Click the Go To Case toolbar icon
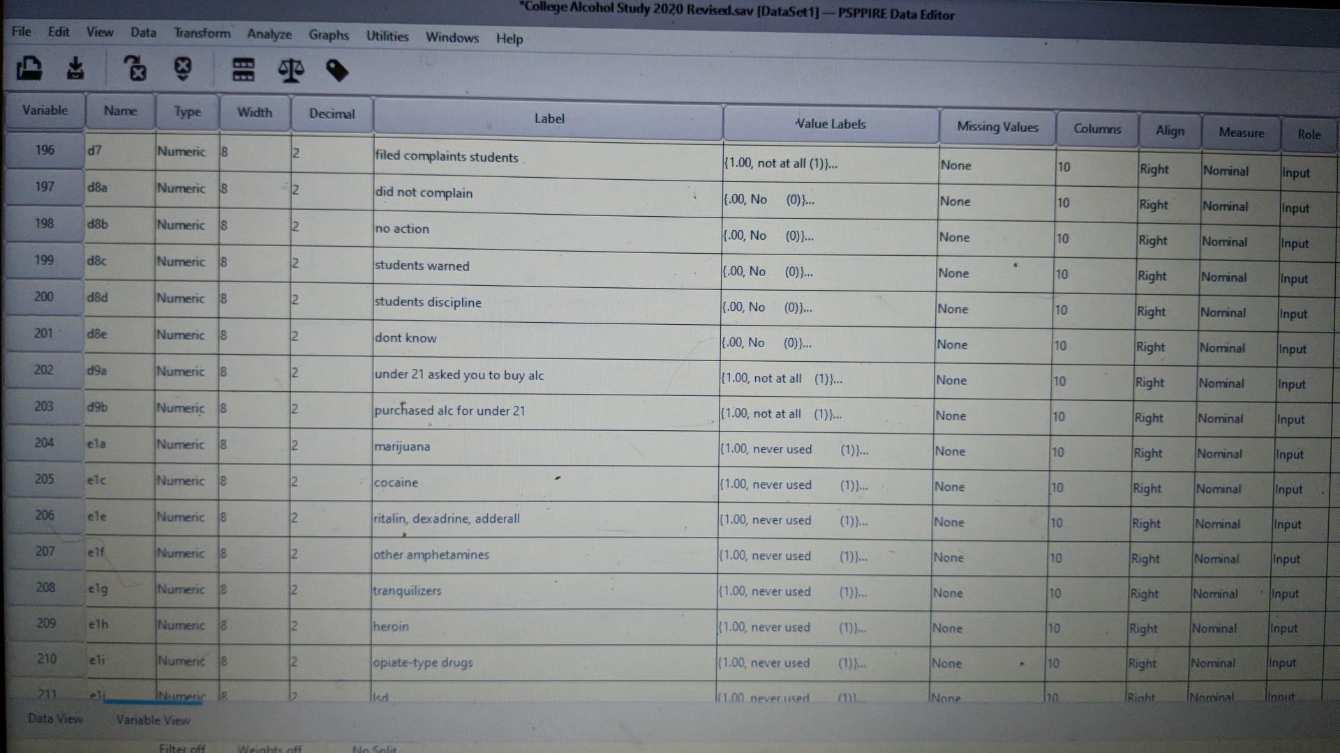This screenshot has width=1340, height=753. [x=135, y=70]
